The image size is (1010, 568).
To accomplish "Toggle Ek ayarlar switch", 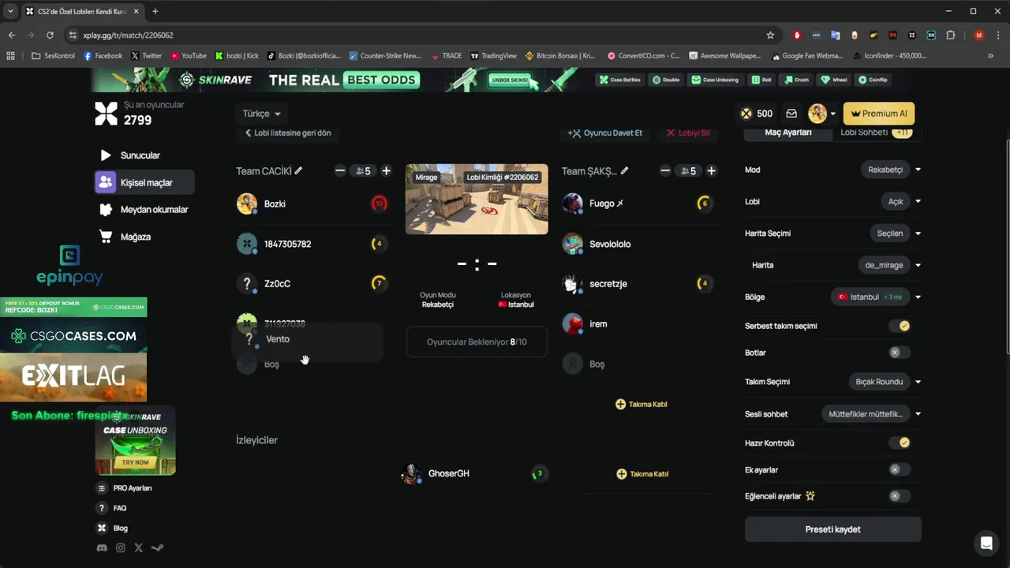I will pyautogui.click(x=900, y=469).
